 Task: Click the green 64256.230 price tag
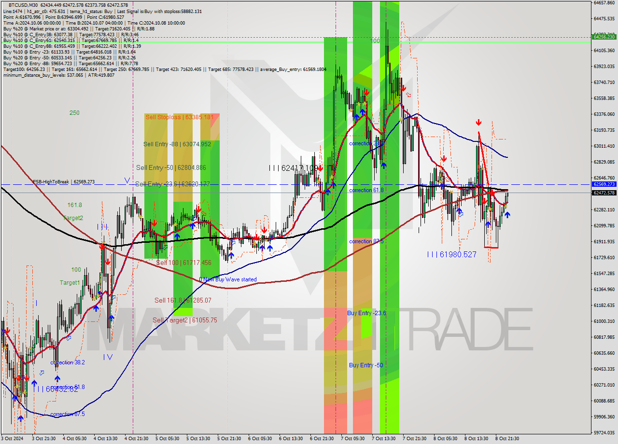pyautogui.click(x=604, y=37)
